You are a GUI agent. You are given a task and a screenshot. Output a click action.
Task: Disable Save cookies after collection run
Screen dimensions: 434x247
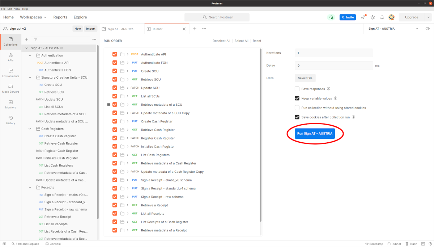(x=297, y=117)
